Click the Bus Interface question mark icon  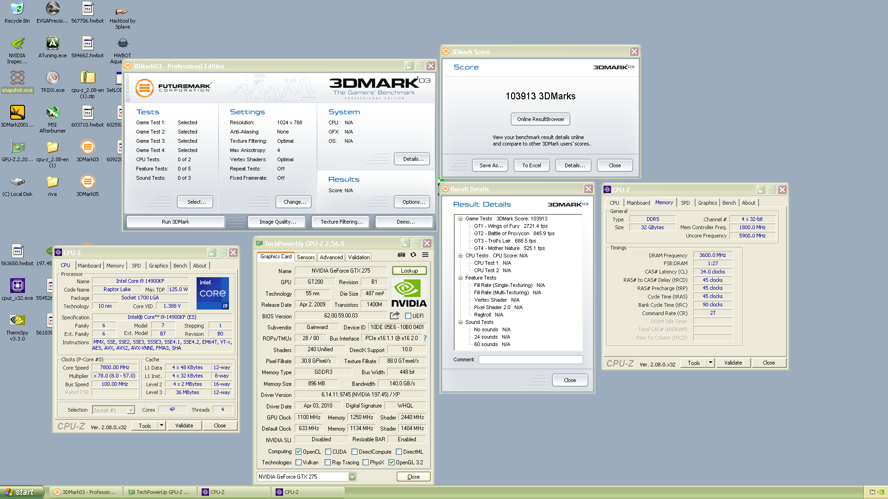pyautogui.click(x=425, y=338)
